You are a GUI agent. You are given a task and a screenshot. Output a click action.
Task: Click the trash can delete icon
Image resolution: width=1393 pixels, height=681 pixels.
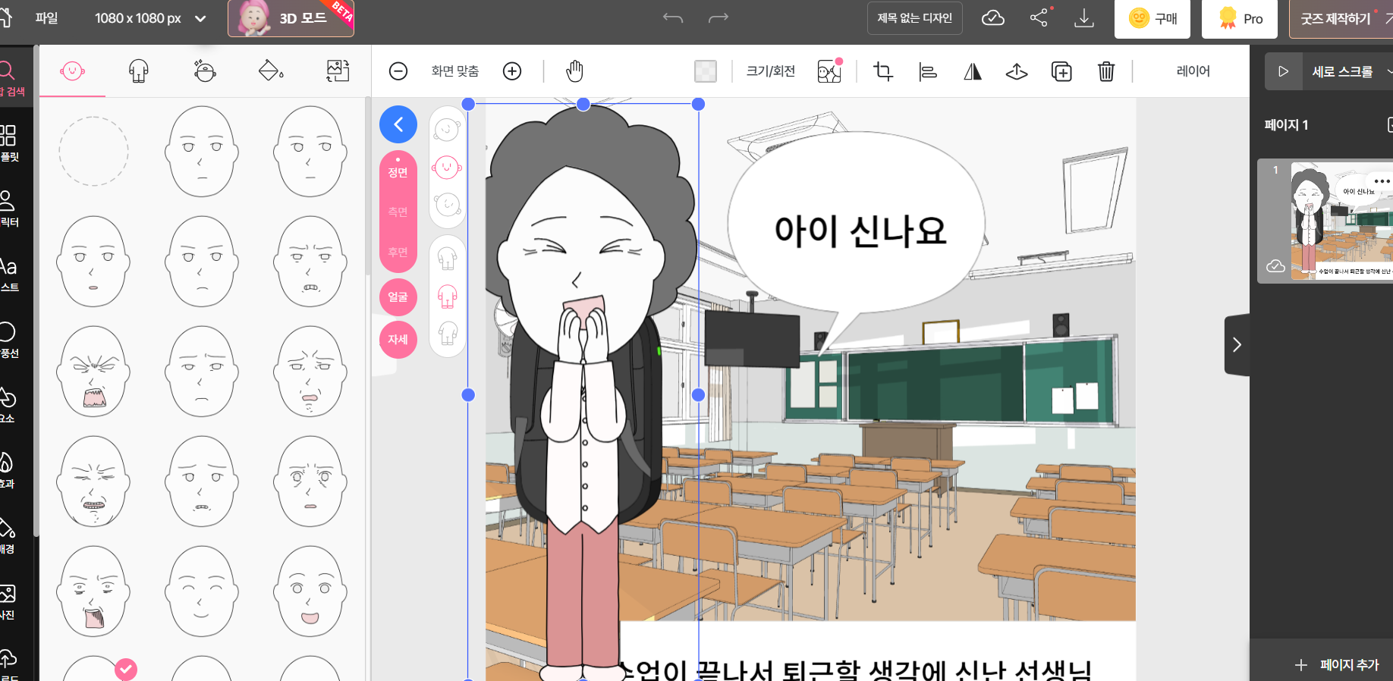coord(1105,71)
